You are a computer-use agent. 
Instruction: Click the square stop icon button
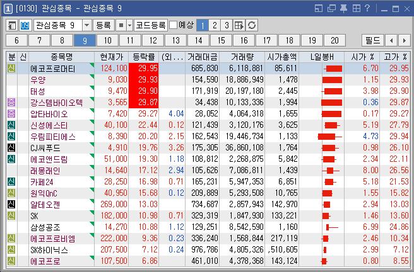click(121, 26)
